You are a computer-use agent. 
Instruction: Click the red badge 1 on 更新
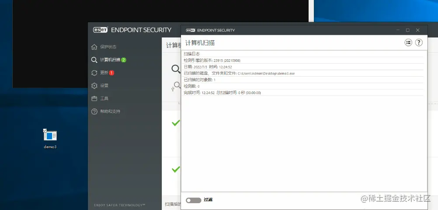coord(111,73)
